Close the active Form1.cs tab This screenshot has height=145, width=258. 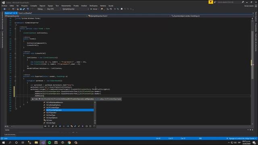[x=17, y=13]
